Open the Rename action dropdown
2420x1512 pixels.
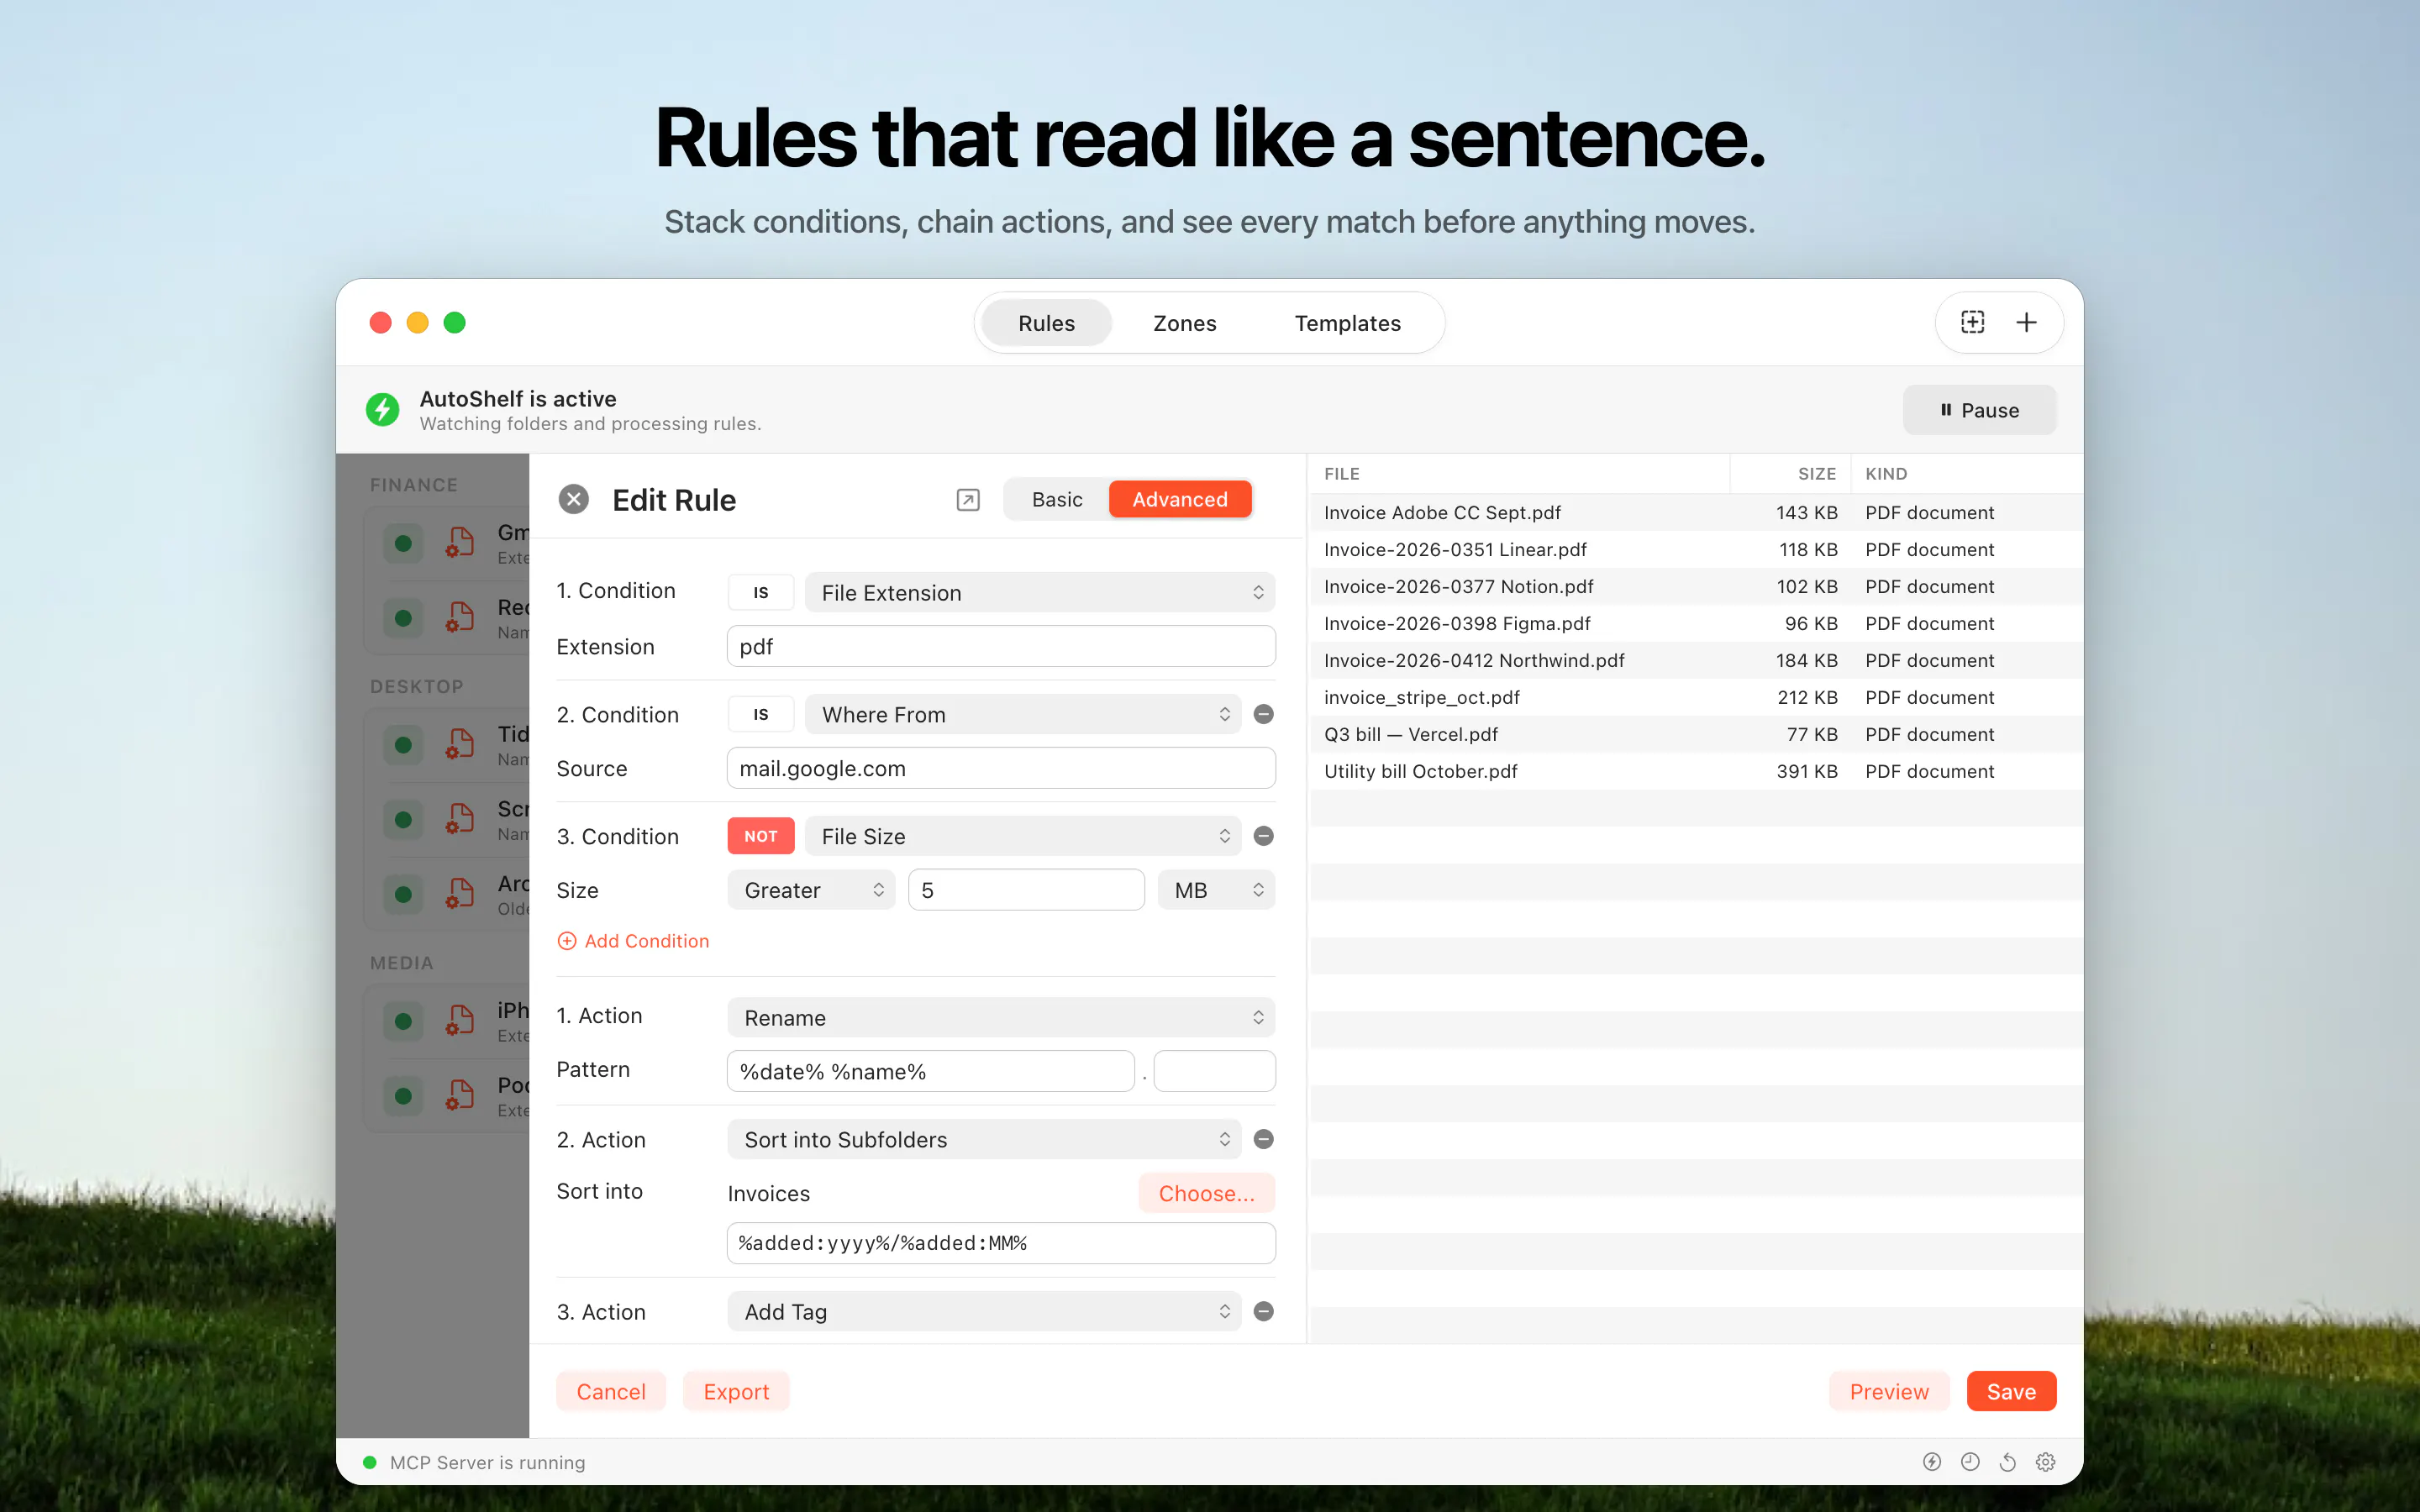pyautogui.click(x=1001, y=1017)
